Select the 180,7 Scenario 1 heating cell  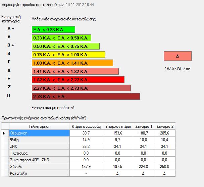(x=144, y=133)
